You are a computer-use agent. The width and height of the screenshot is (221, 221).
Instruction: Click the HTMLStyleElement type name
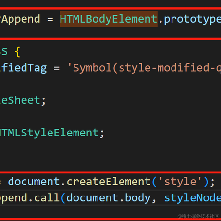pos(49,133)
